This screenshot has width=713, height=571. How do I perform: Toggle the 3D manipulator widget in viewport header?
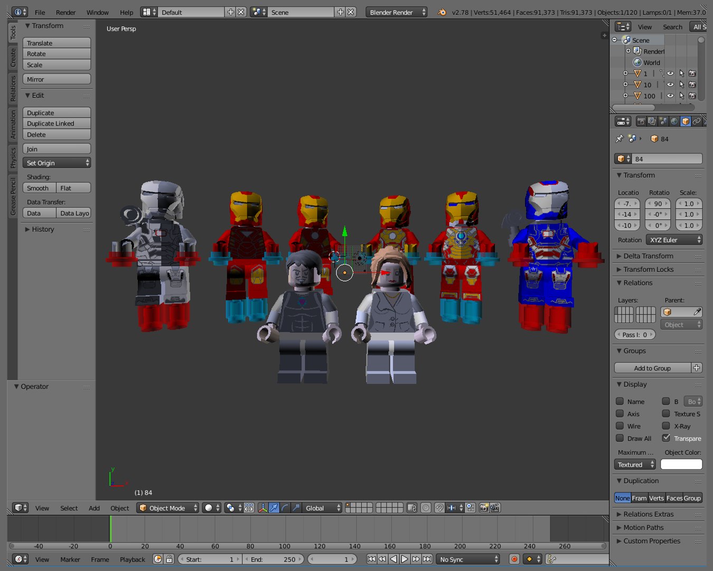tap(262, 508)
